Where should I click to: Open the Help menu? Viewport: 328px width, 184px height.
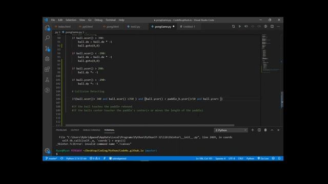[x=121, y=20]
